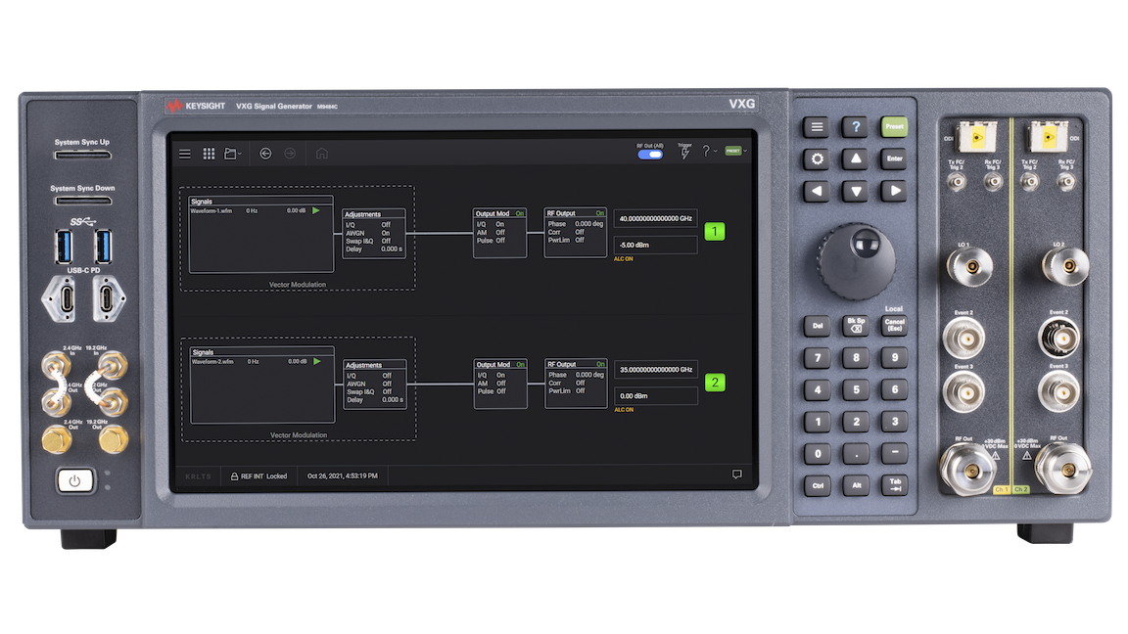Select the 0.00 dBm amplitude field
Image resolution: width=1128 pixels, height=634 pixels.
pyautogui.click(x=656, y=396)
